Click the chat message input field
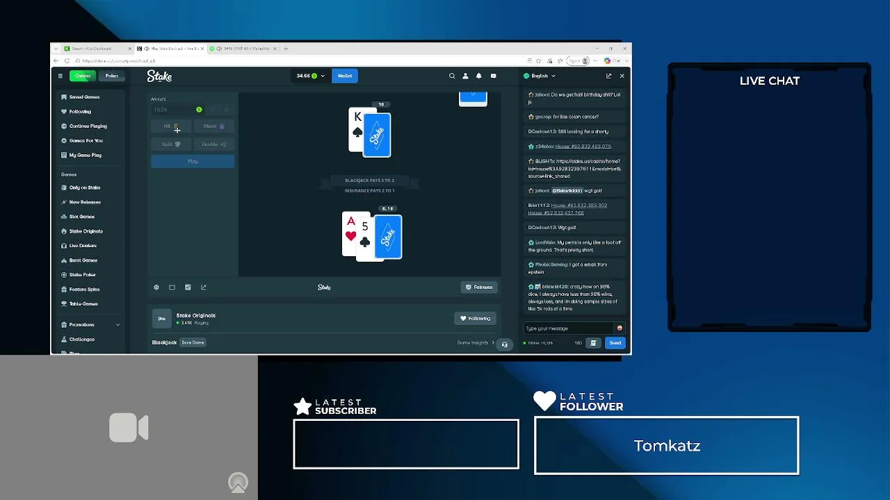890x500 pixels. pyautogui.click(x=570, y=328)
